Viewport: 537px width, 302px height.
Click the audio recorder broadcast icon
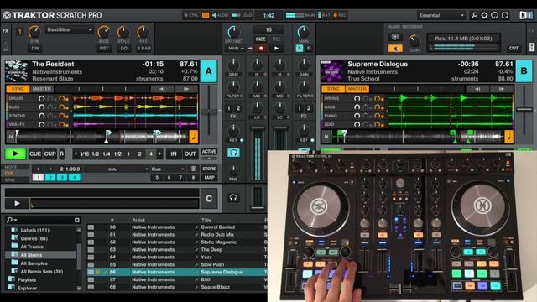point(395,37)
